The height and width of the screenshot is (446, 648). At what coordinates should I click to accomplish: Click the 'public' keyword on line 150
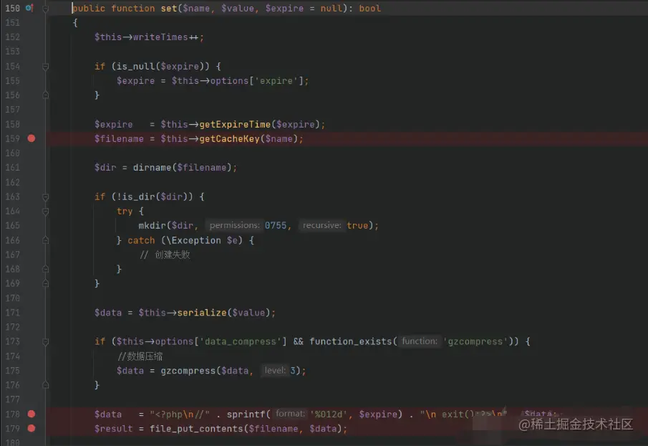coord(89,9)
